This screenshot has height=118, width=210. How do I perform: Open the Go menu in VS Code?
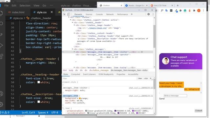(44, 6)
